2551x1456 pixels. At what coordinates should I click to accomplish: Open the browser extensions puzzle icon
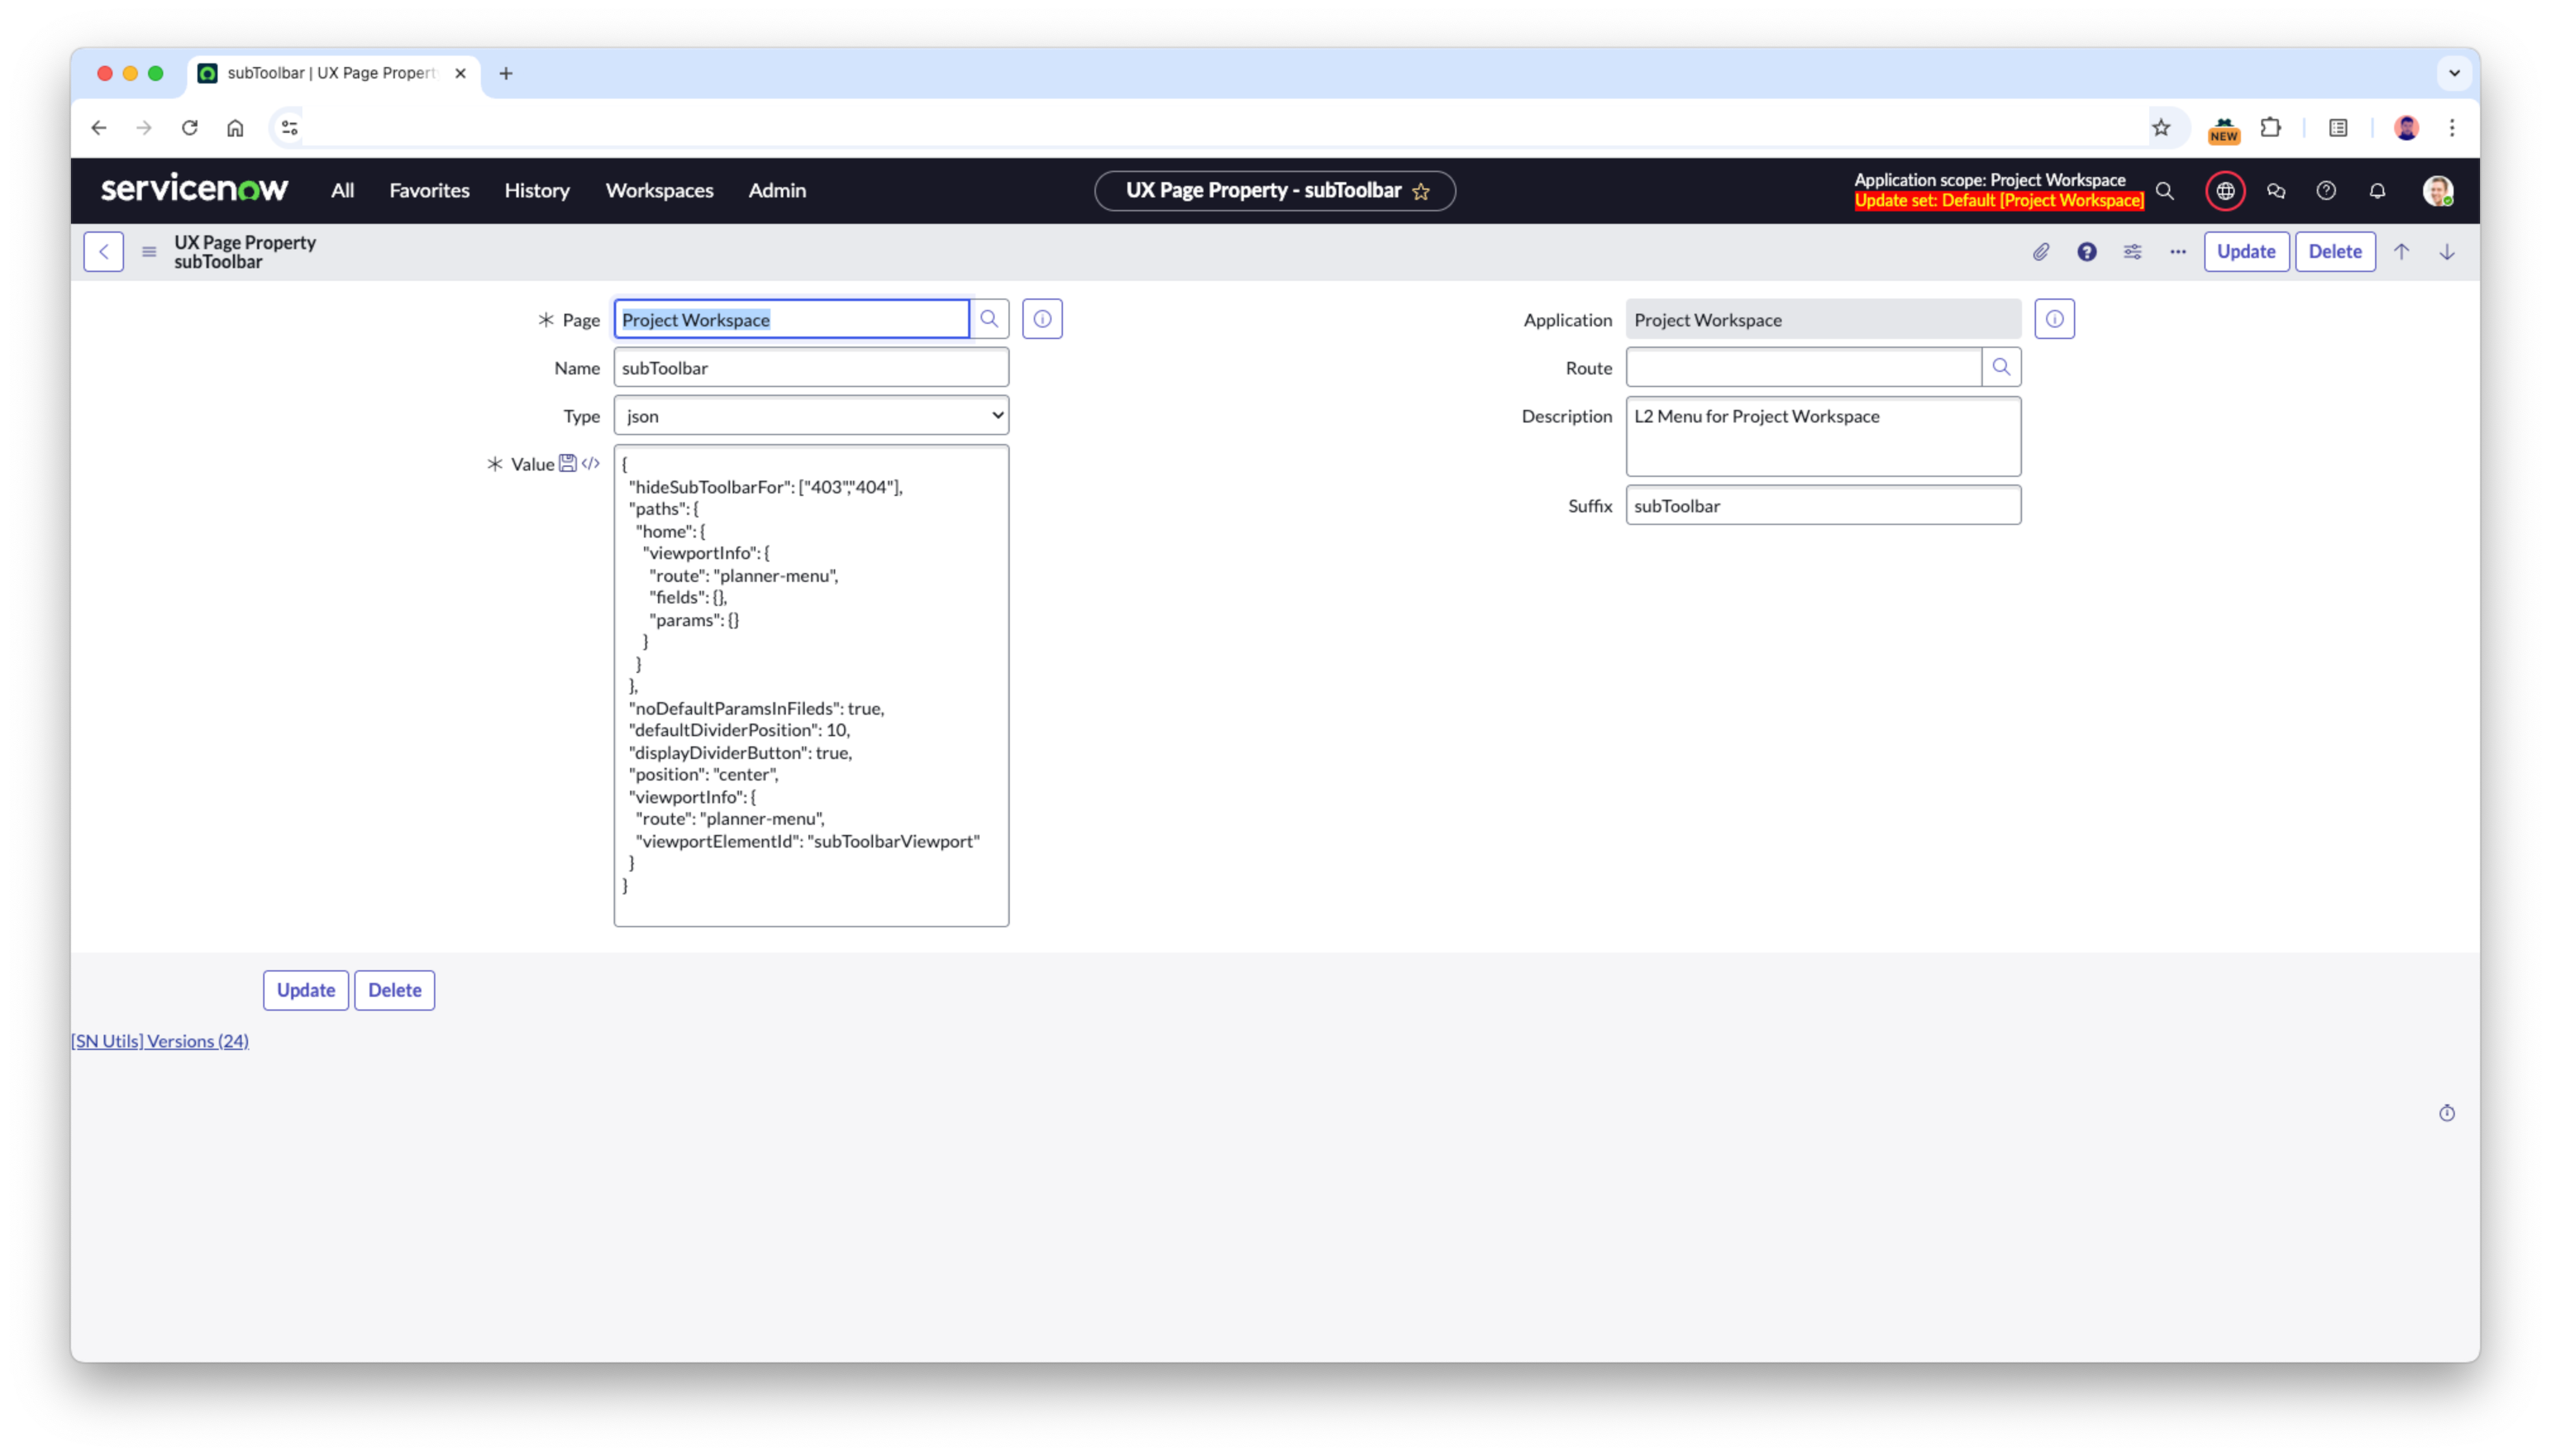coord(2270,127)
